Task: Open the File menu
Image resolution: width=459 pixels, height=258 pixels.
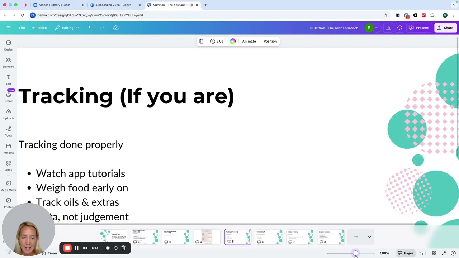Action: (22, 28)
